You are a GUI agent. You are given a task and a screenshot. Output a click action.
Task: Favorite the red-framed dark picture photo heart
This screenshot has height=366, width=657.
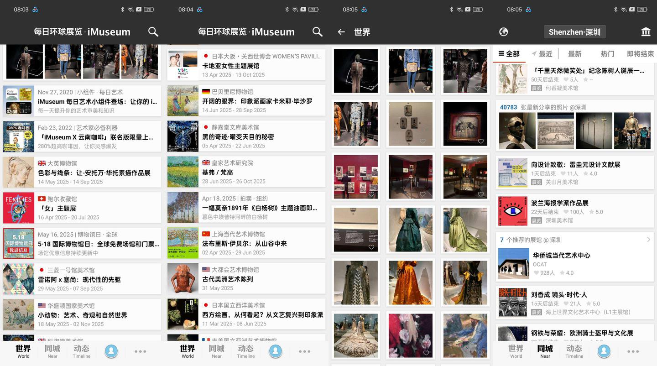(x=480, y=141)
